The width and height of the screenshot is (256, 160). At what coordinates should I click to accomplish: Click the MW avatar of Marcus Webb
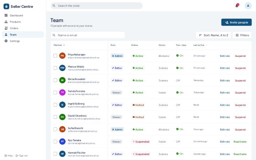[x=62, y=68]
